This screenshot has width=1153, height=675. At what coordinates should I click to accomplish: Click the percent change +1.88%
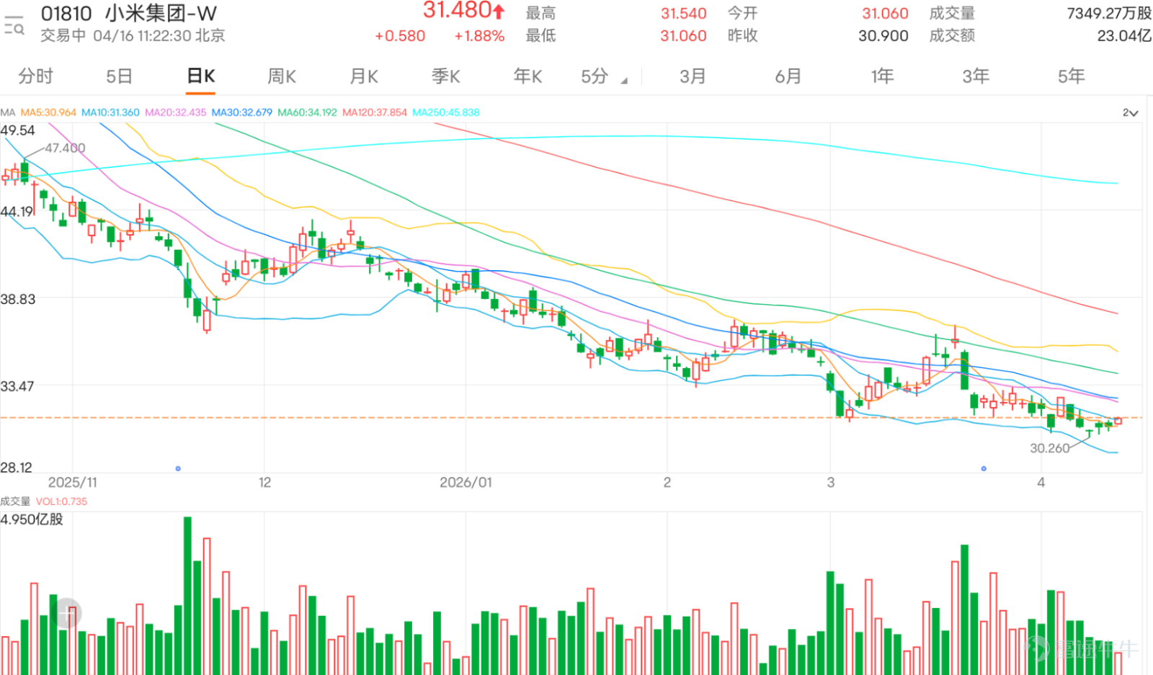pyautogui.click(x=479, y=36)
